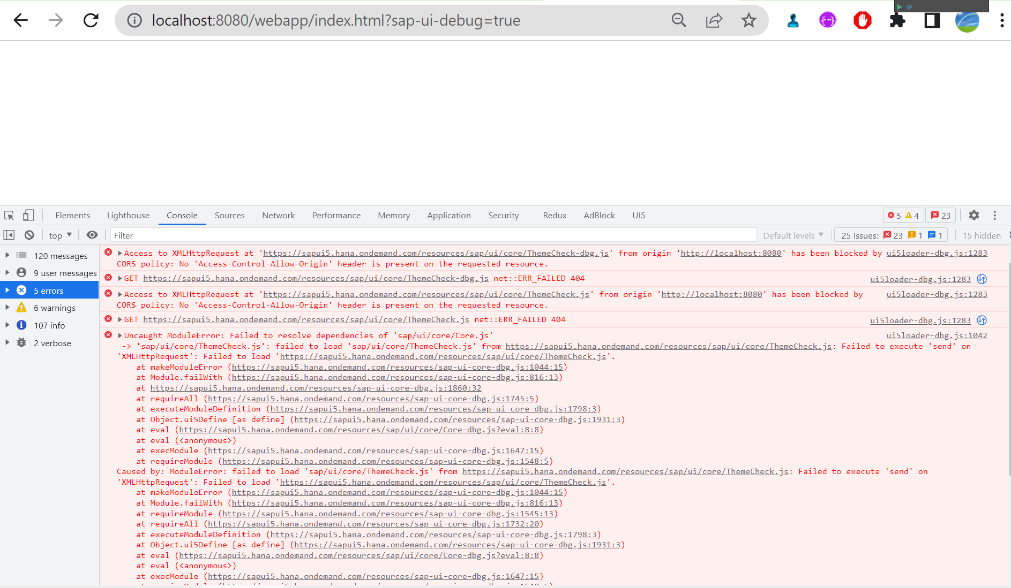Focus the console Filter input field
This screenshot has height=588, width=1011.
[x=433, y=235]
